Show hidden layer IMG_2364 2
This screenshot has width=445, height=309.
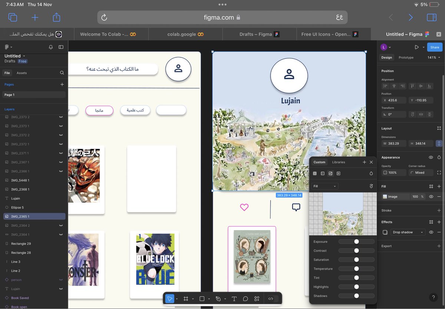click(61, 226)
